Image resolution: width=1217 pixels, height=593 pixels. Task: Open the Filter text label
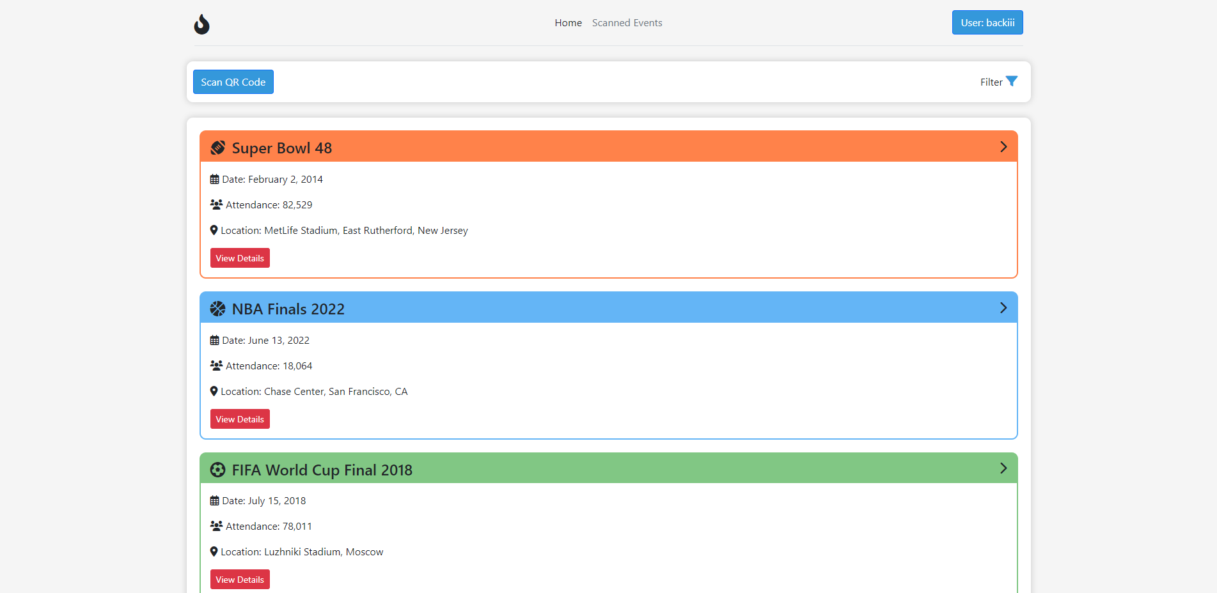[991, 82]
